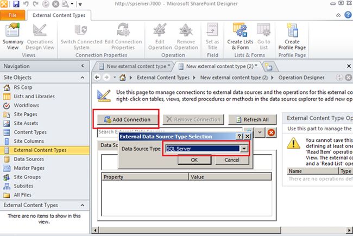Click Switch Connected System
353x236 pixels.
pos(81,37)
